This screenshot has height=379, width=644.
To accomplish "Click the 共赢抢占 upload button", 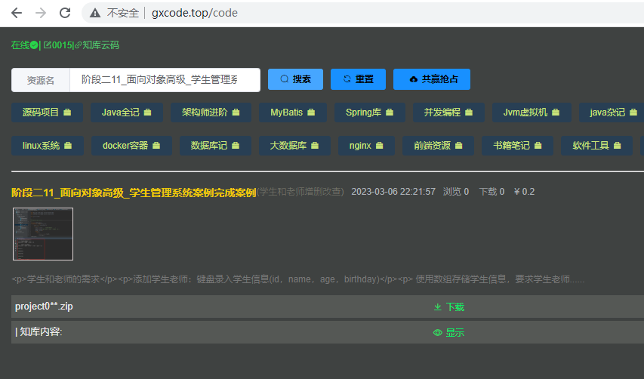I will pyautogui.click(x=432, y=79).
